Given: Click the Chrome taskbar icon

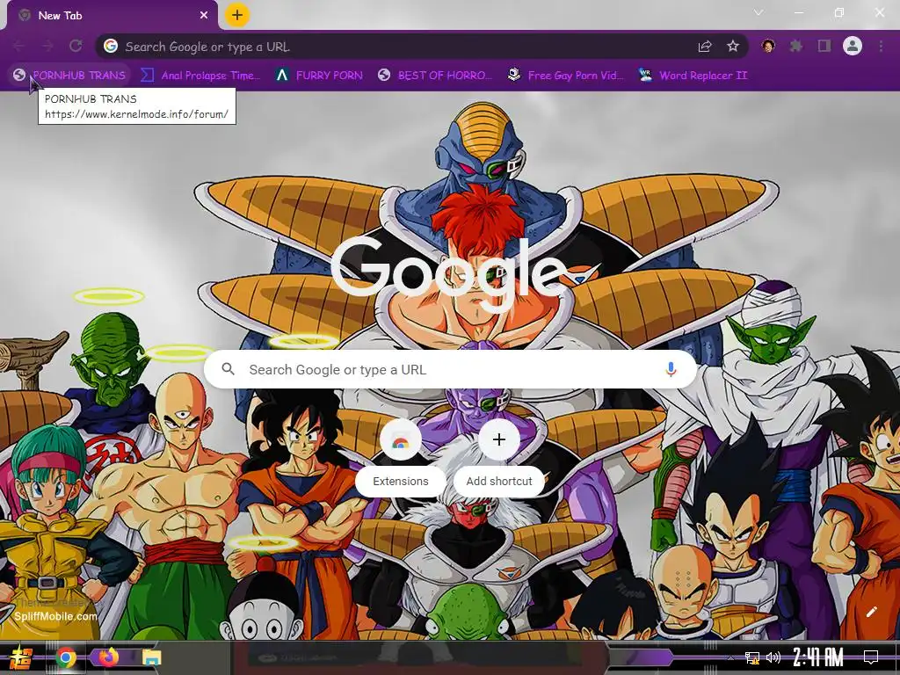Looking at the screenshot, I should [x=66, y=657].
